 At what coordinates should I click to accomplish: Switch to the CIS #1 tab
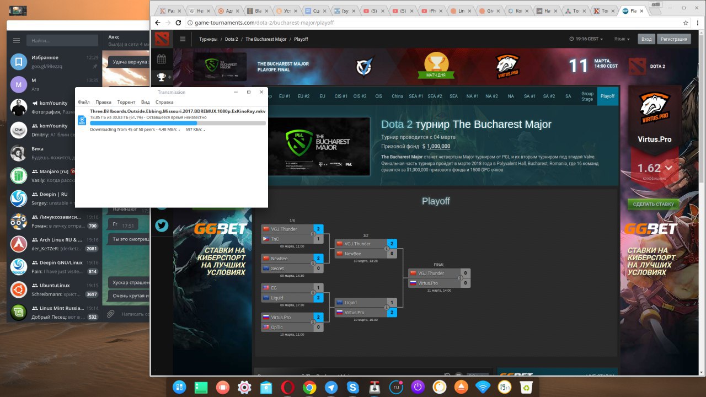coord(341,96)
